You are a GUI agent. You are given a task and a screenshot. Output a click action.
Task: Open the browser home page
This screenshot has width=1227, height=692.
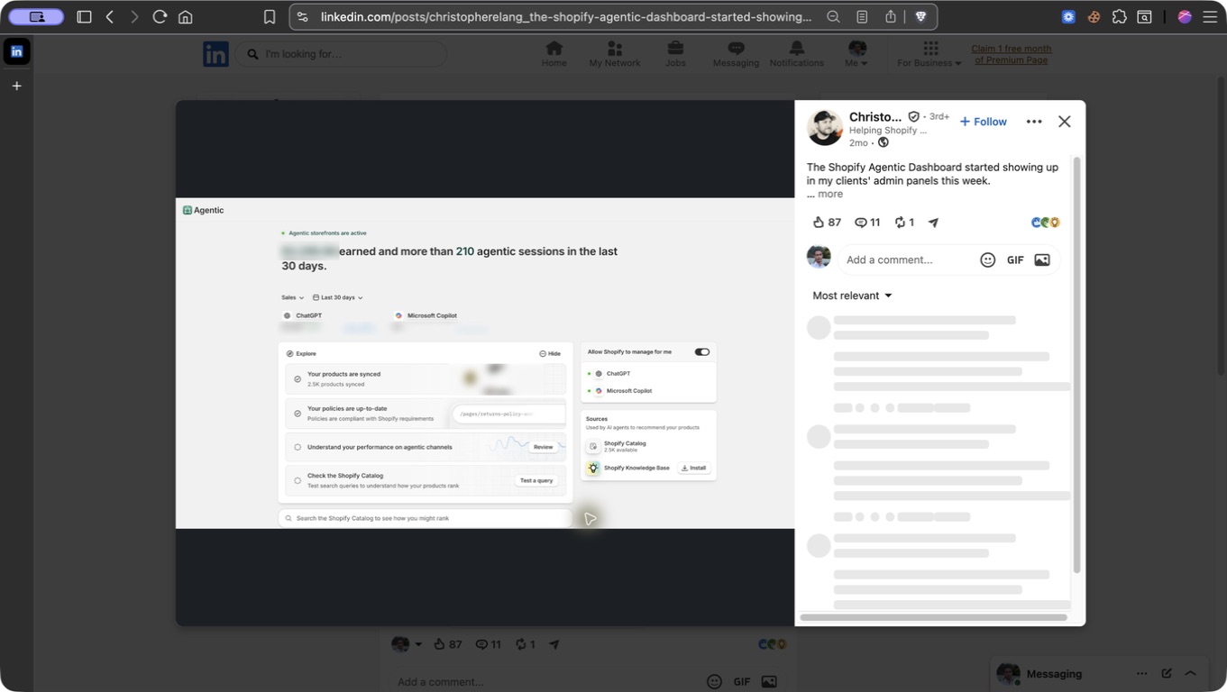click(185, 17)
